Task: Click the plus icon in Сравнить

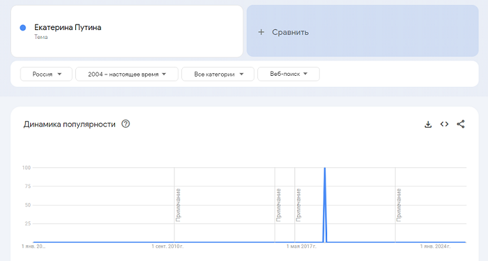Action: click(261, 32)
